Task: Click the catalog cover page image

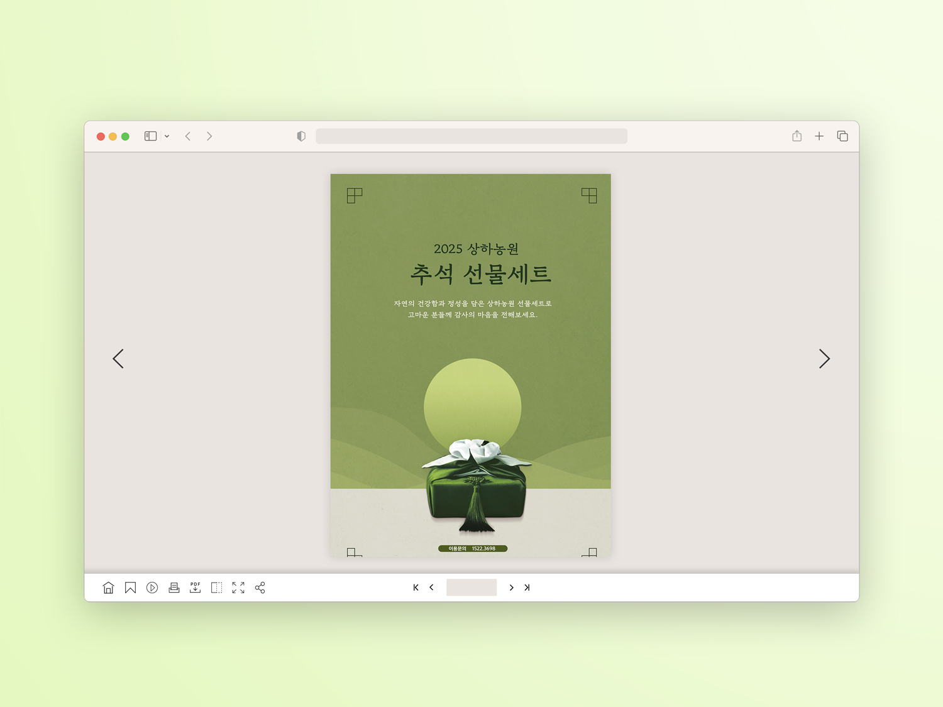Action: (x=471, y=366)
